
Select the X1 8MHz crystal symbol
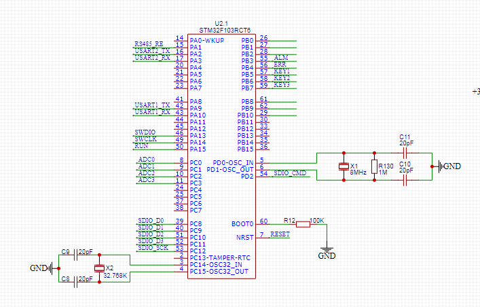(344, 166)
